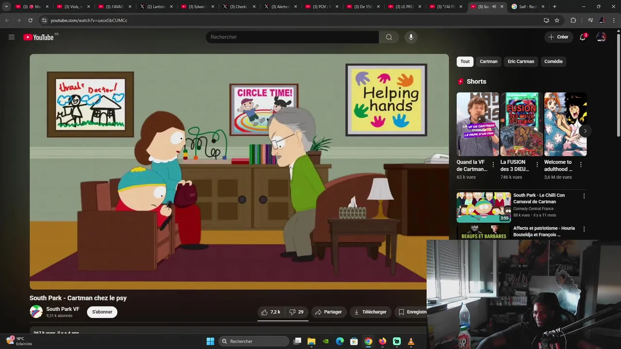The width and height of the screenshot is (621, 349).
Task: Start voice search with the microphone icon
Action: pos(411,37)
